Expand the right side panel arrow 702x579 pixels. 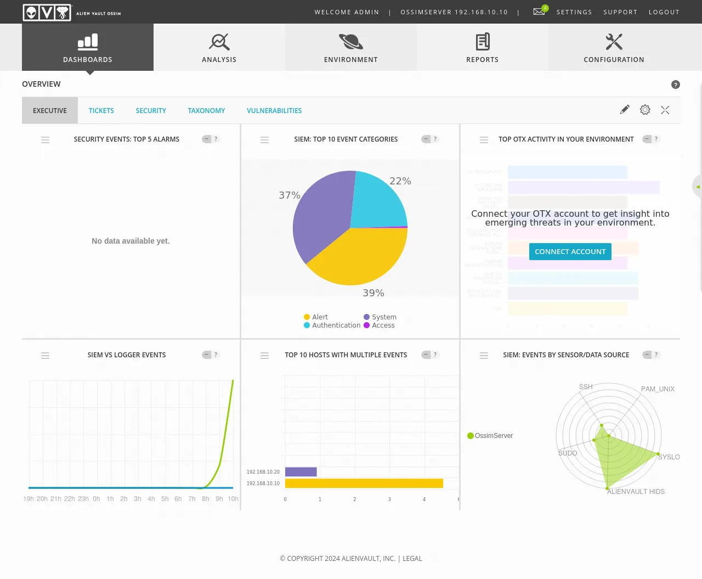(698, 187)
